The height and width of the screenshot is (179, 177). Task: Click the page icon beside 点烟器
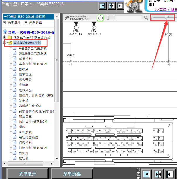coord(15,85)
